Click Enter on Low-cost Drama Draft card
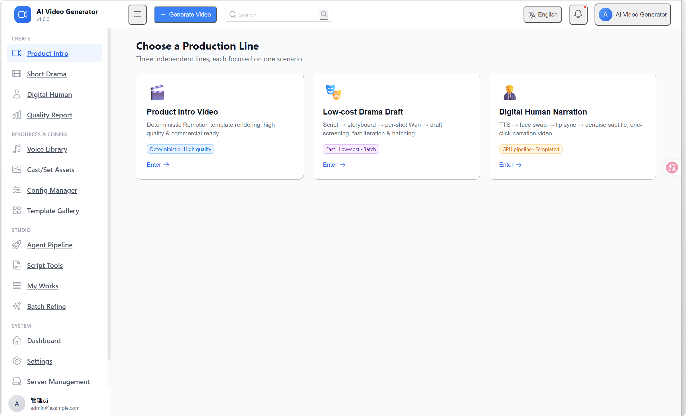Image resolution: width=686 pixels, height=416 pixels. tap(334, 165)
